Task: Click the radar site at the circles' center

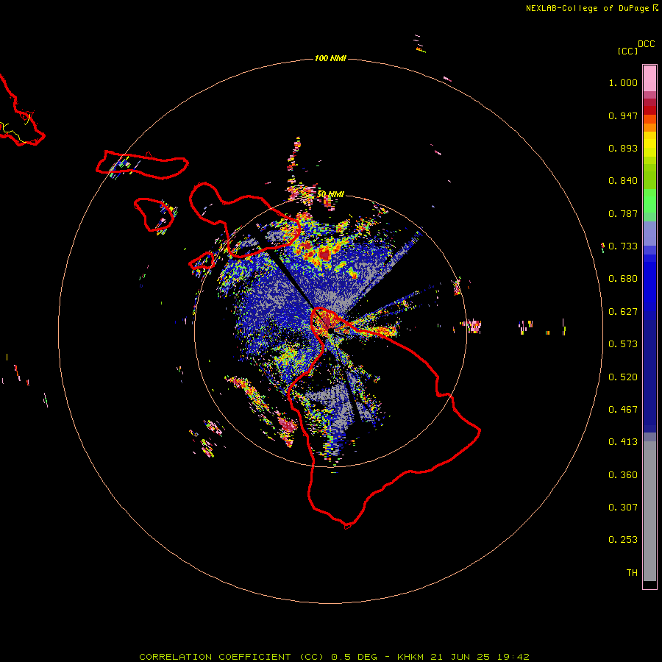Action: coord(330,330)
